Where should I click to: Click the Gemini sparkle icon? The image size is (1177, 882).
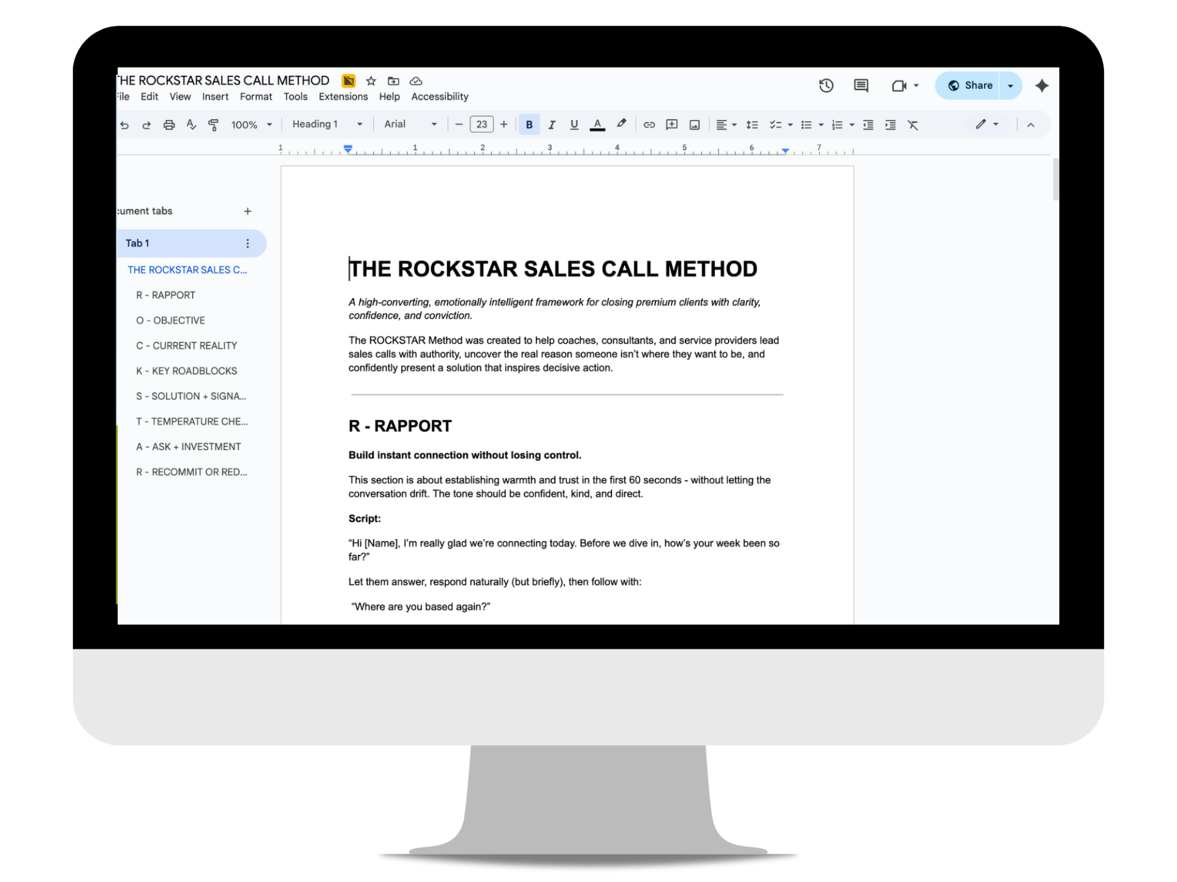pyautogui.click(x=1042, y=86)
